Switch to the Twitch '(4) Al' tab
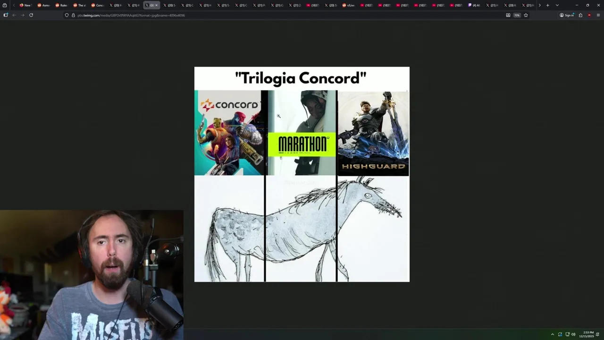Screen dimensions: 604x340 click(x=474, y=5)
